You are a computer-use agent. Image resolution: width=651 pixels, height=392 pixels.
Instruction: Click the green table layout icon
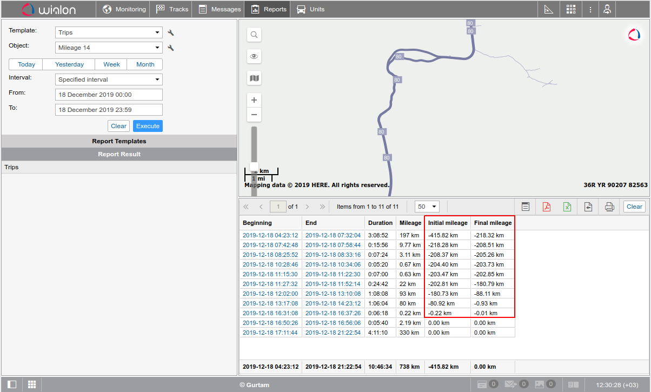(525, 207)
